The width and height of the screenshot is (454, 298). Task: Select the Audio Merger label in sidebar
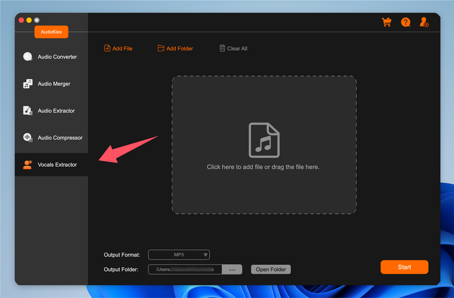tap(54, 84)
